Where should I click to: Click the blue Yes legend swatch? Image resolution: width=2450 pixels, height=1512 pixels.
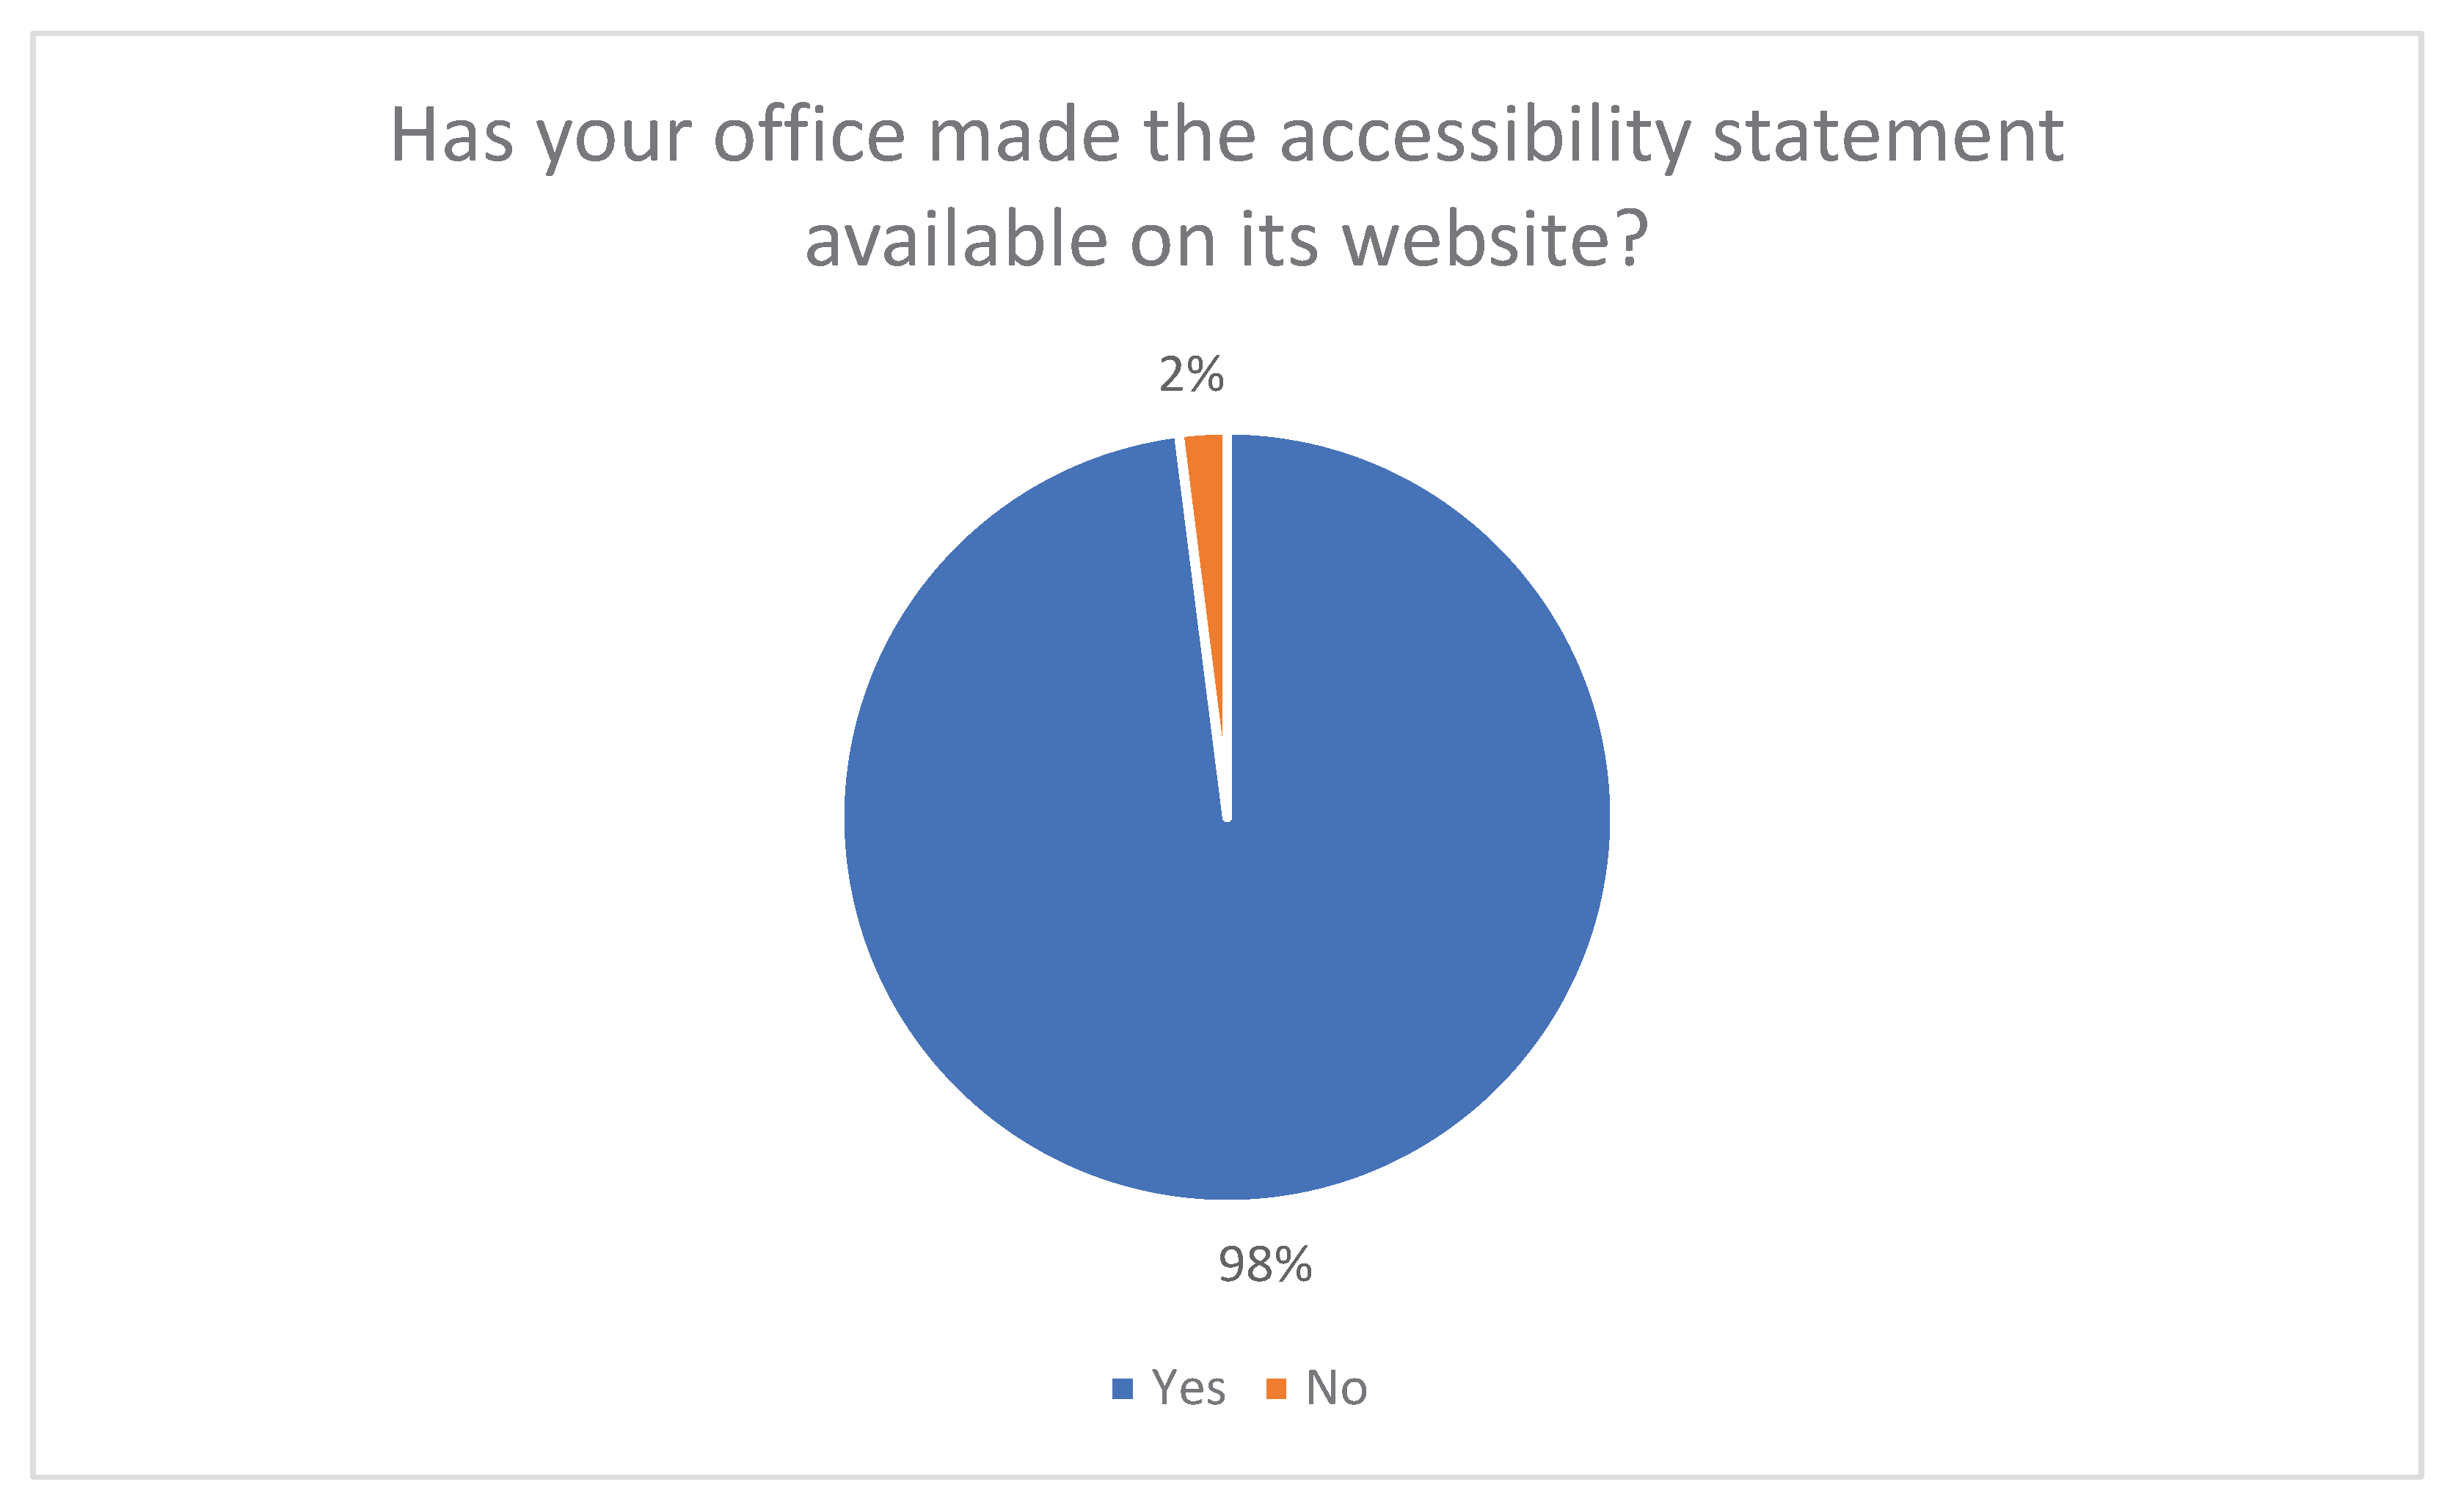pos(1123,1389)
